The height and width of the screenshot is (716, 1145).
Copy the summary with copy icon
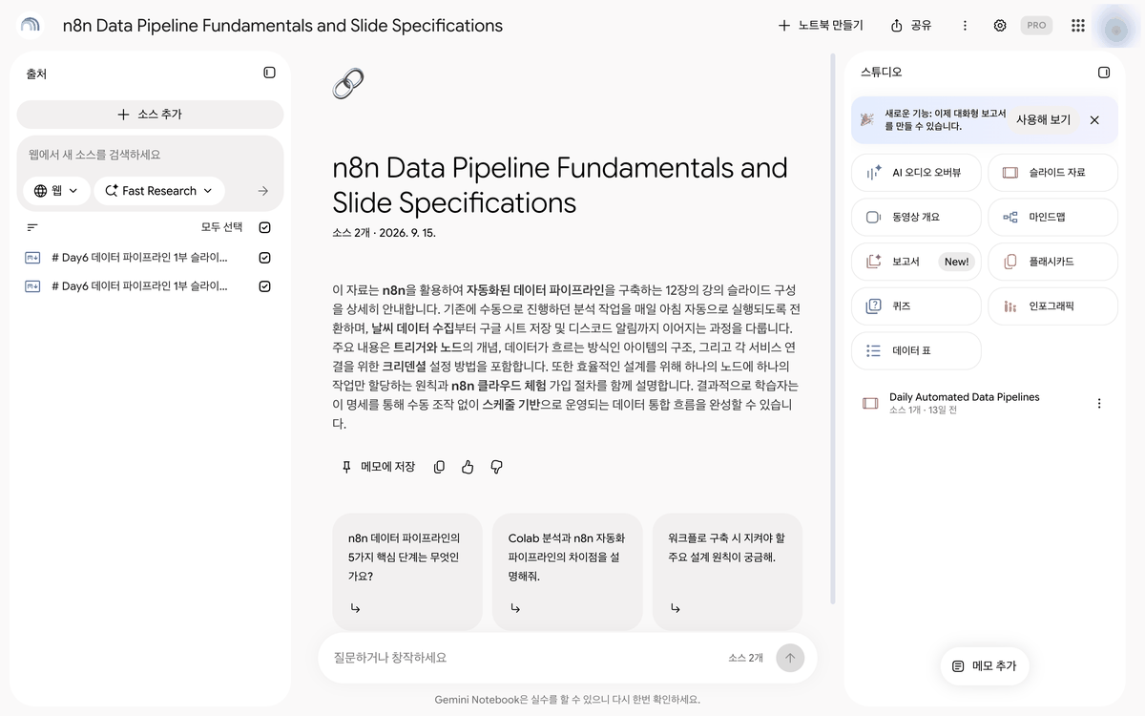pyautogui.click(x=439, y=467)
